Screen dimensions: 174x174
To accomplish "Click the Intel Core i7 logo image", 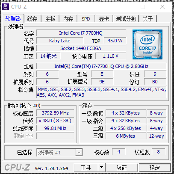I will pos(147,44).
